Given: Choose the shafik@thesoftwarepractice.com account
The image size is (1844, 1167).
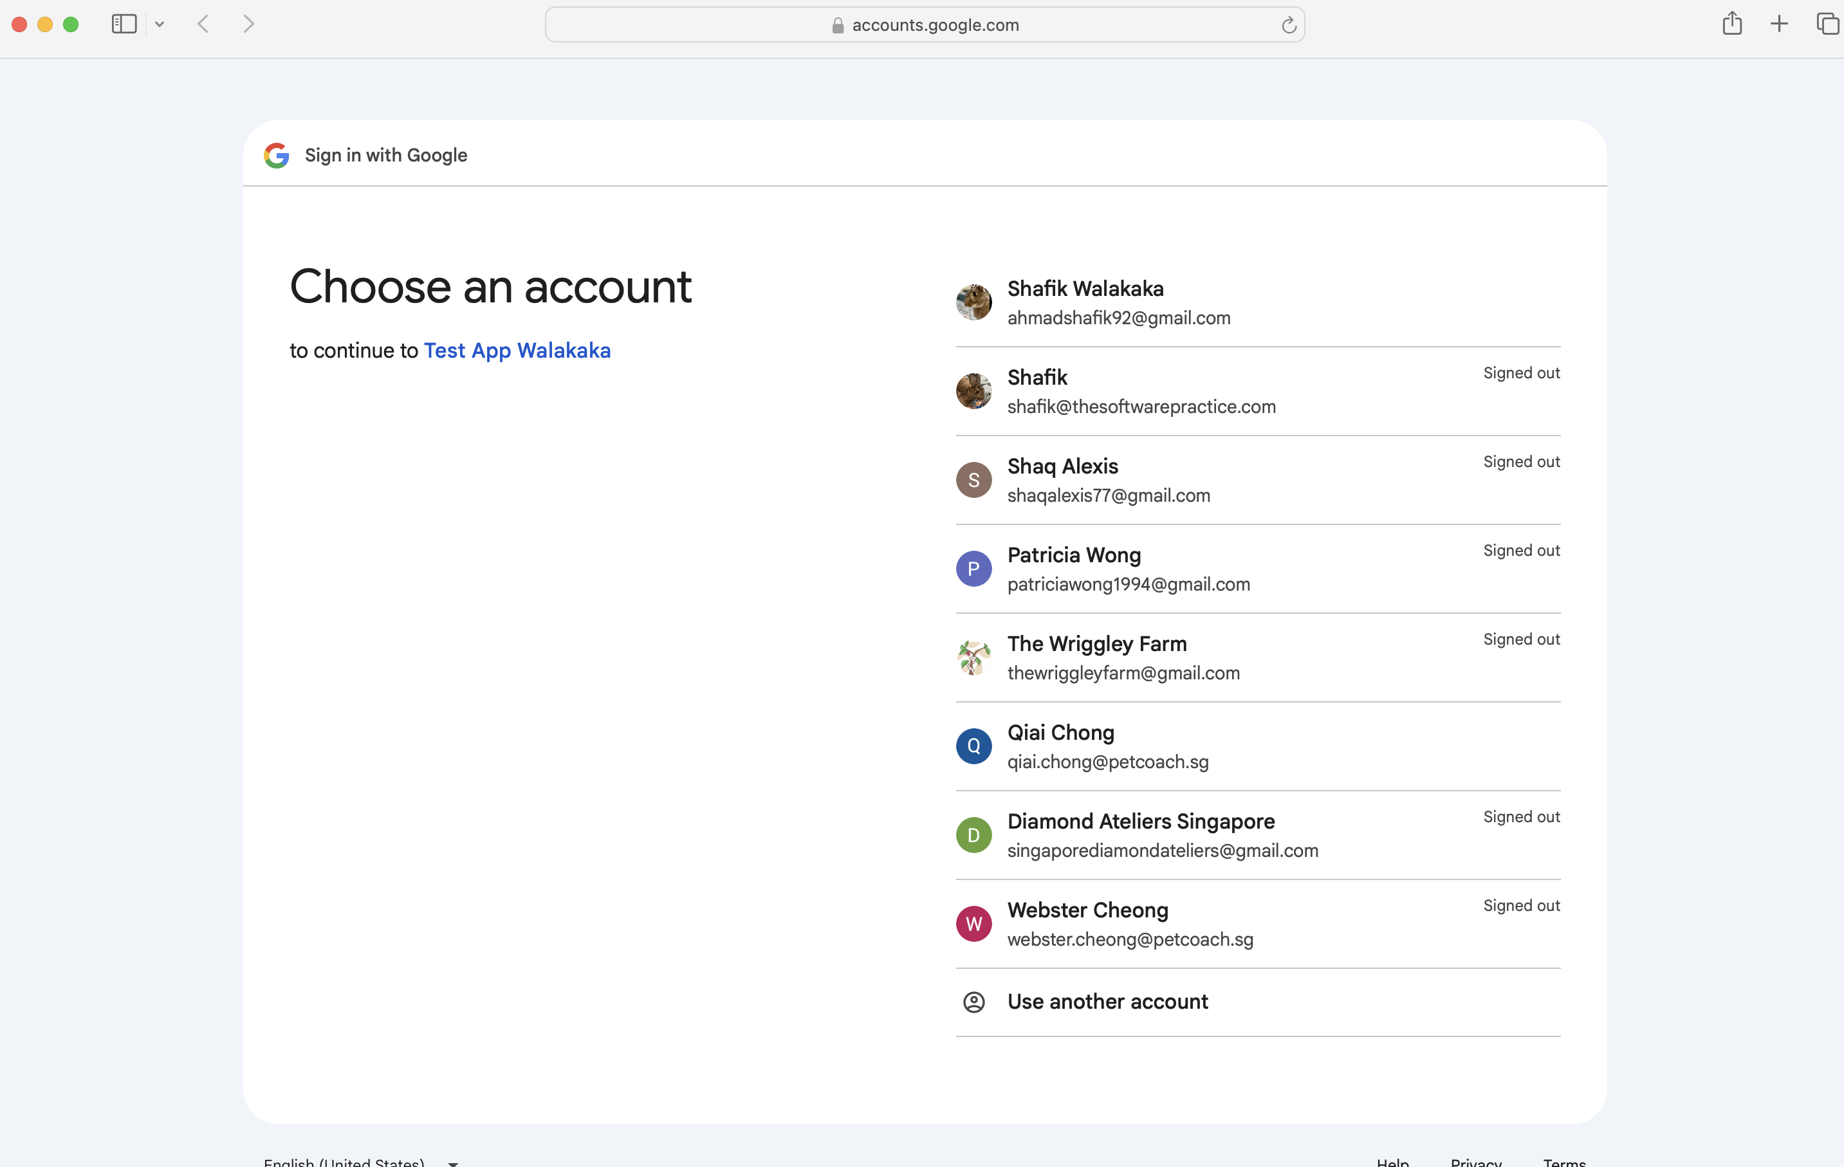Looking at the screenshot, I should pyautogui.click(x=1257, y=391).
